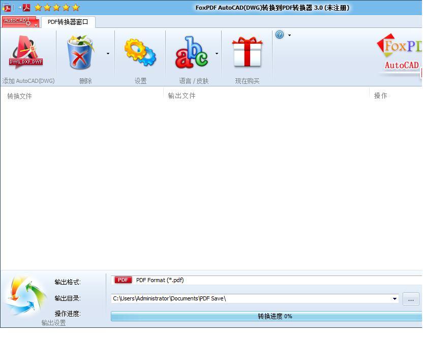Click the 现在购买 gift box icon
The image size is (423, 337).
247,52
